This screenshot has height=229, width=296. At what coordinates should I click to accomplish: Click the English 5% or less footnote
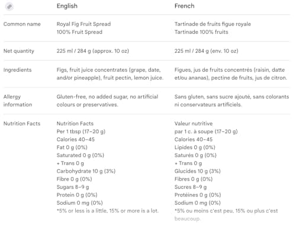[x=108, y=211]
